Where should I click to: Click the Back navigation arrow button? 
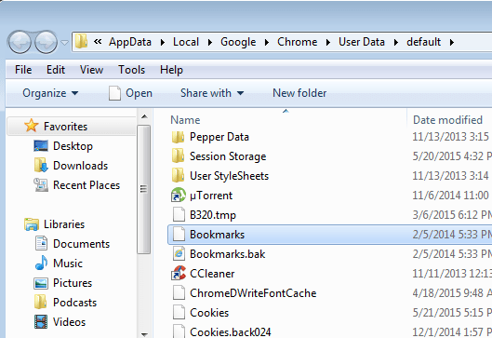tap(20, 42)
